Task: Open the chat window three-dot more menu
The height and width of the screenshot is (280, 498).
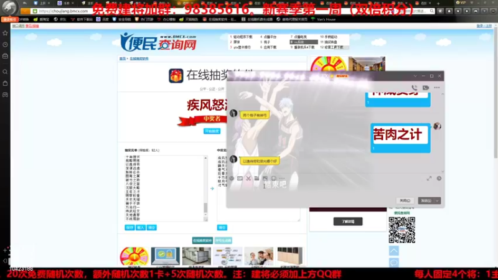Action: click(437, 88)
